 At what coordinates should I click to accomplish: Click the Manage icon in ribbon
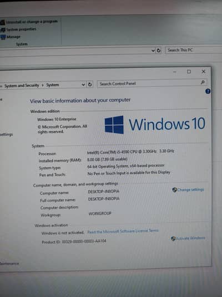point(3,37)
